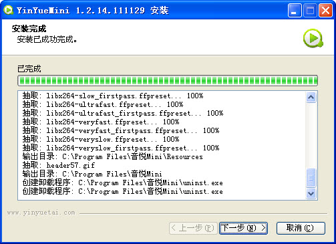The height and width of the screenshot is (244, 336).
Task: Minimize the installer window
Action: tap(295, 11)
